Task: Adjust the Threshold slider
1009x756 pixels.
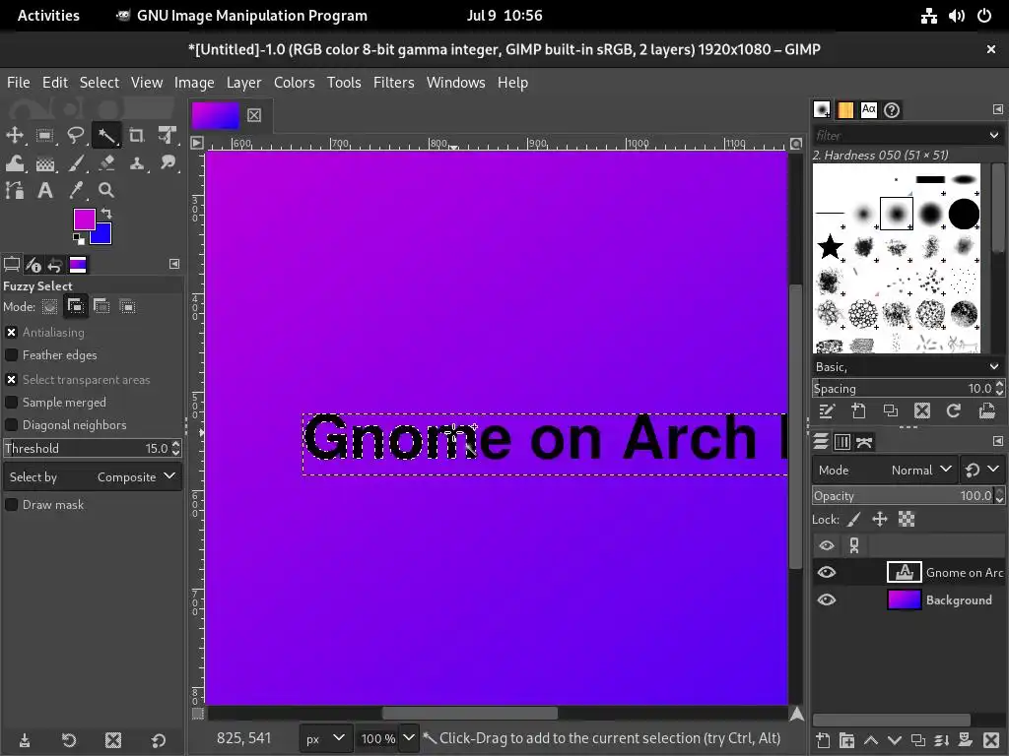Action: tap(87, 448)
